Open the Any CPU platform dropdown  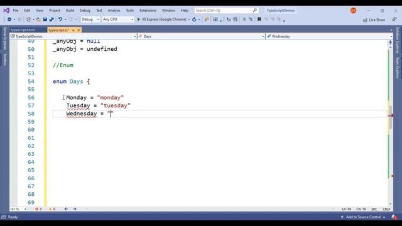118,19
